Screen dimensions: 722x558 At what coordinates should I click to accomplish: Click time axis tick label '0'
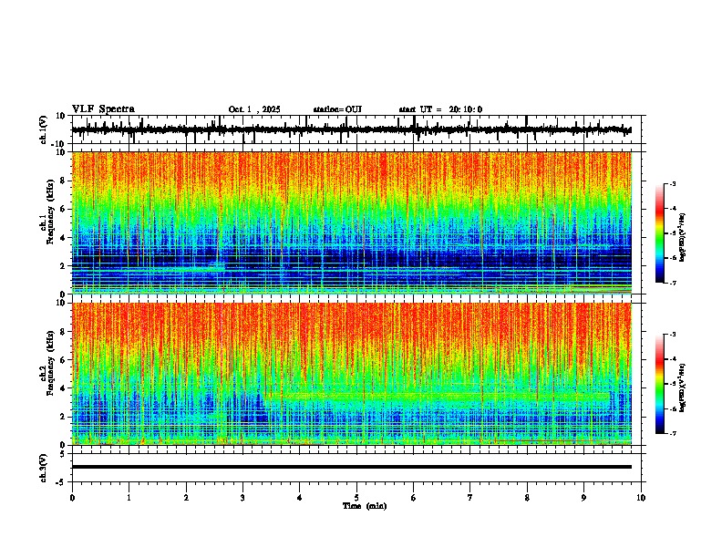coord(72,498)
